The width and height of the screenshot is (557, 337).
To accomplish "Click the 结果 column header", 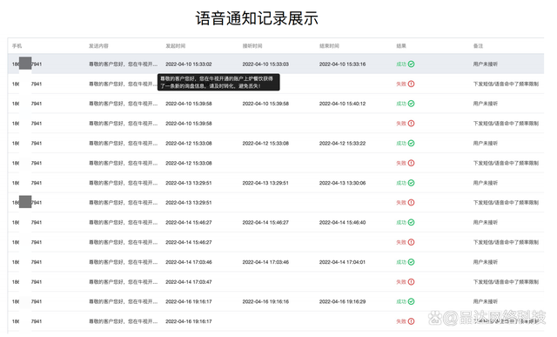I will click(x=401, y=46).
